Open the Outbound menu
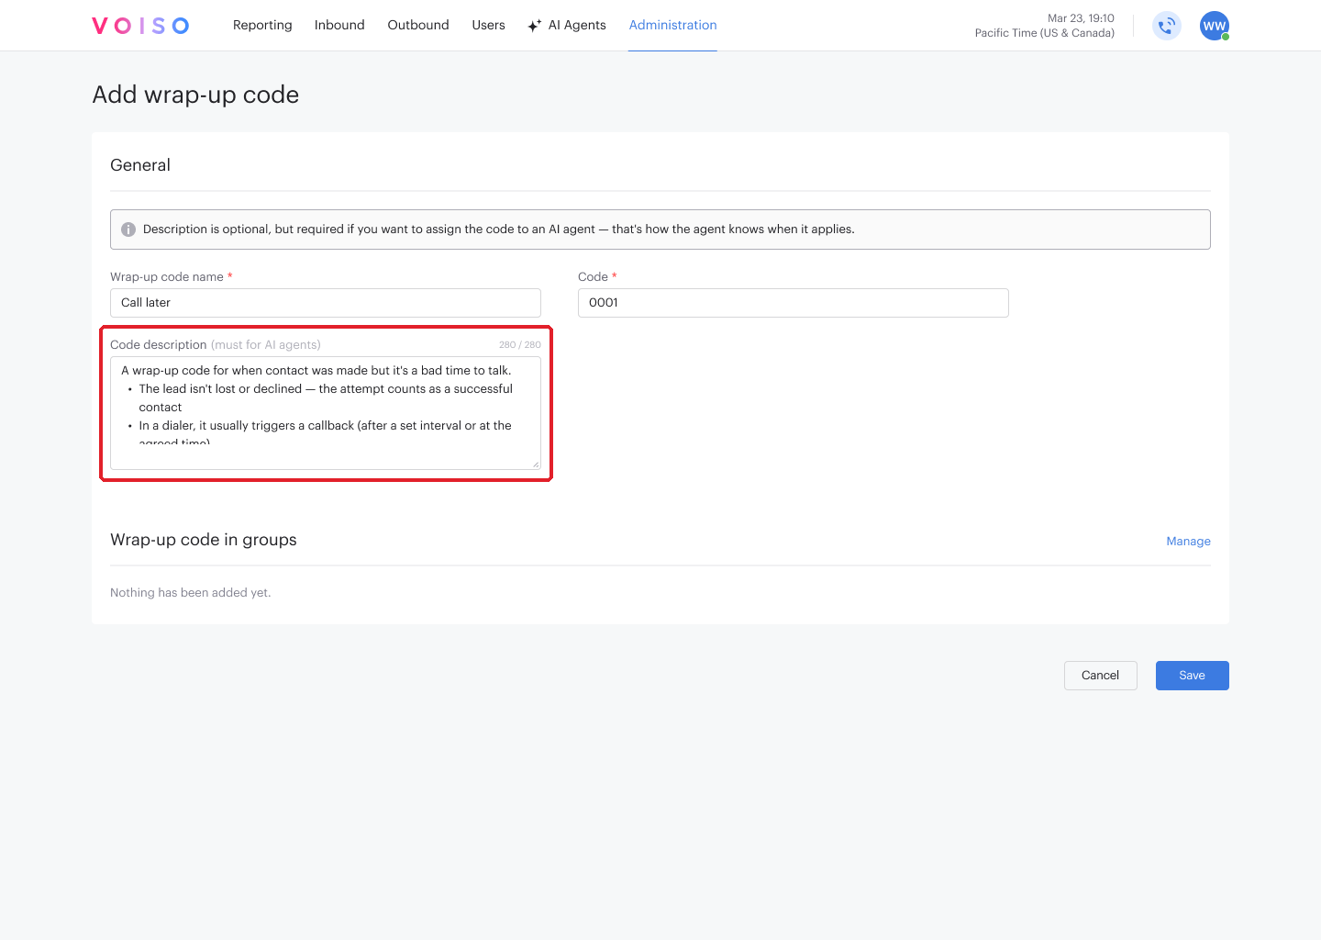The height and width of the screenshot is (940, 1321). click(x=418, y=25)
